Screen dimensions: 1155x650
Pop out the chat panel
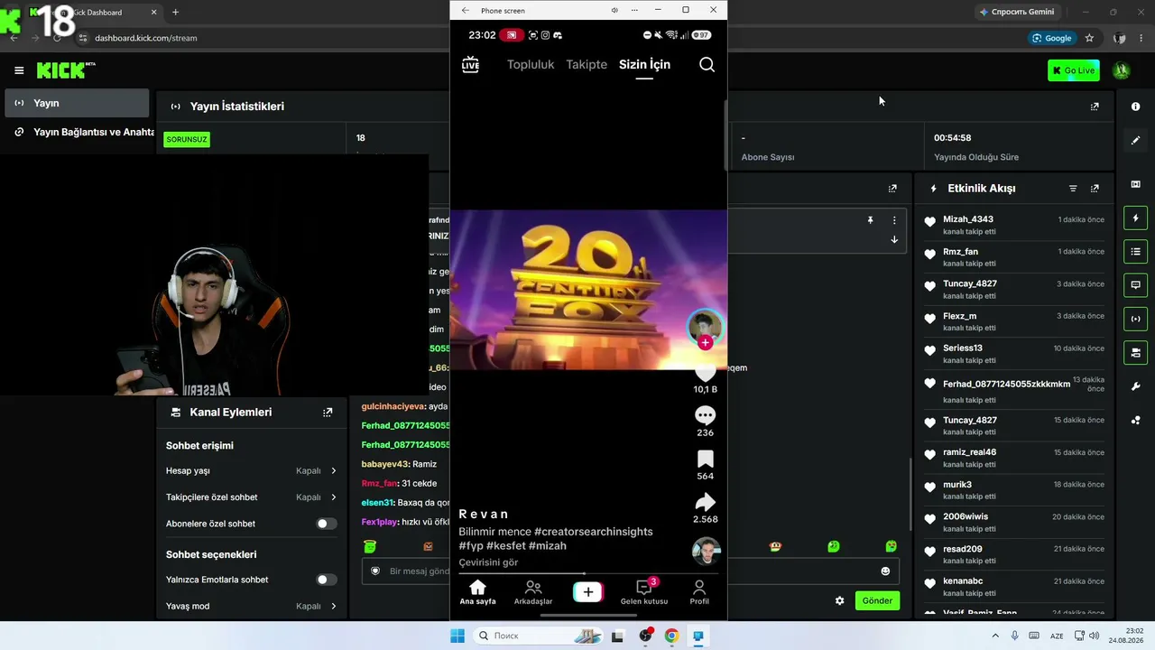[x=892, y=189]
